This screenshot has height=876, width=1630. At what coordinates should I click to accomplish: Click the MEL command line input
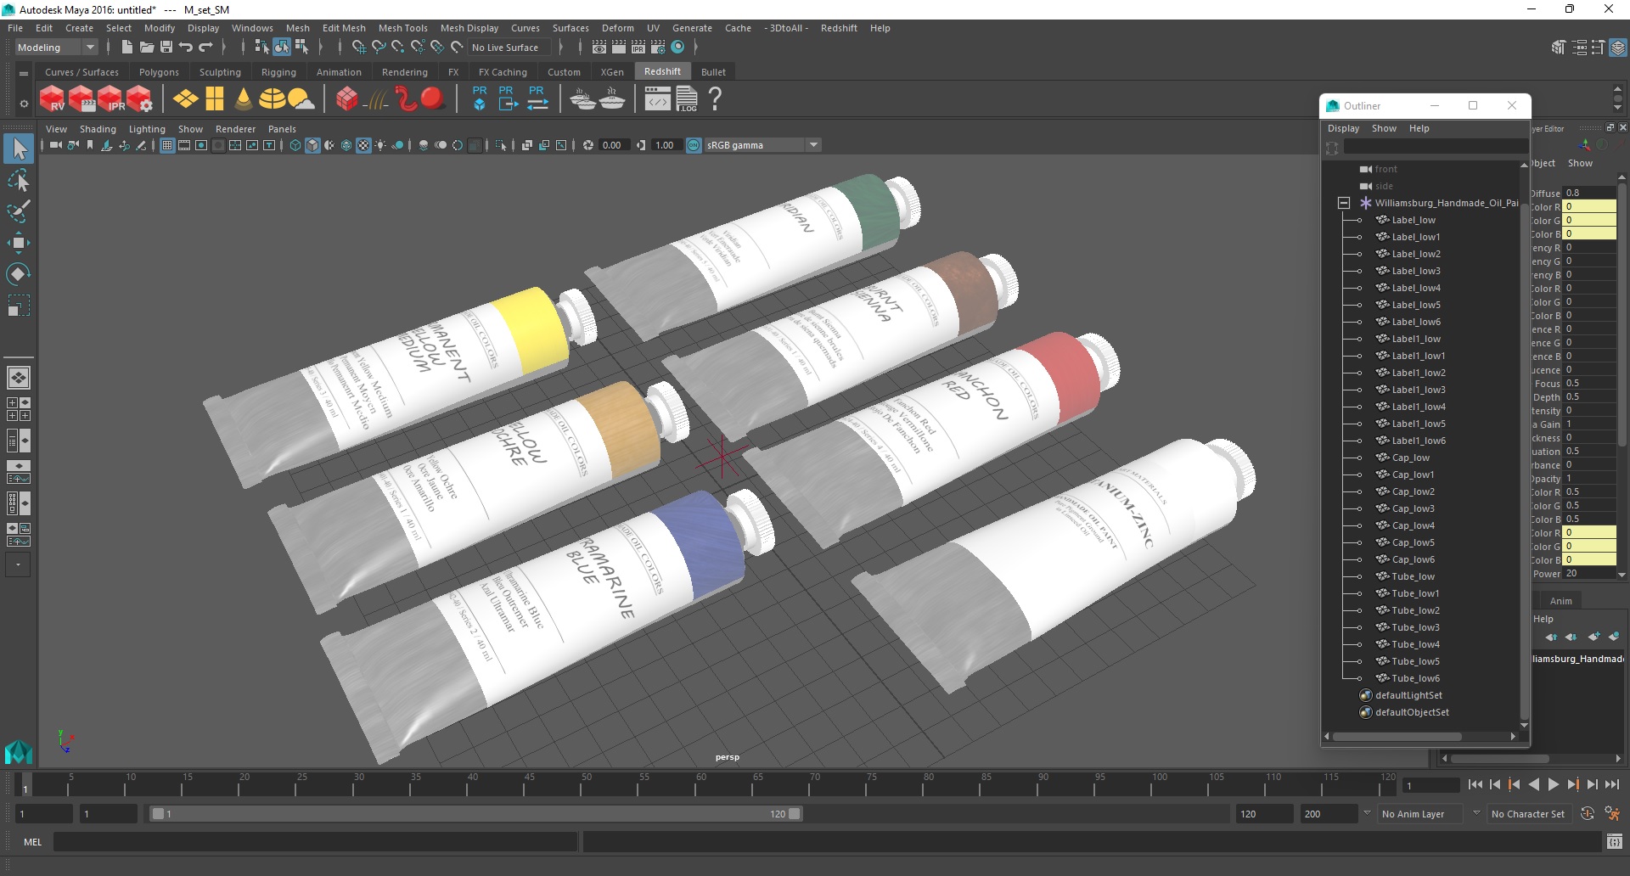click(316, 842)
